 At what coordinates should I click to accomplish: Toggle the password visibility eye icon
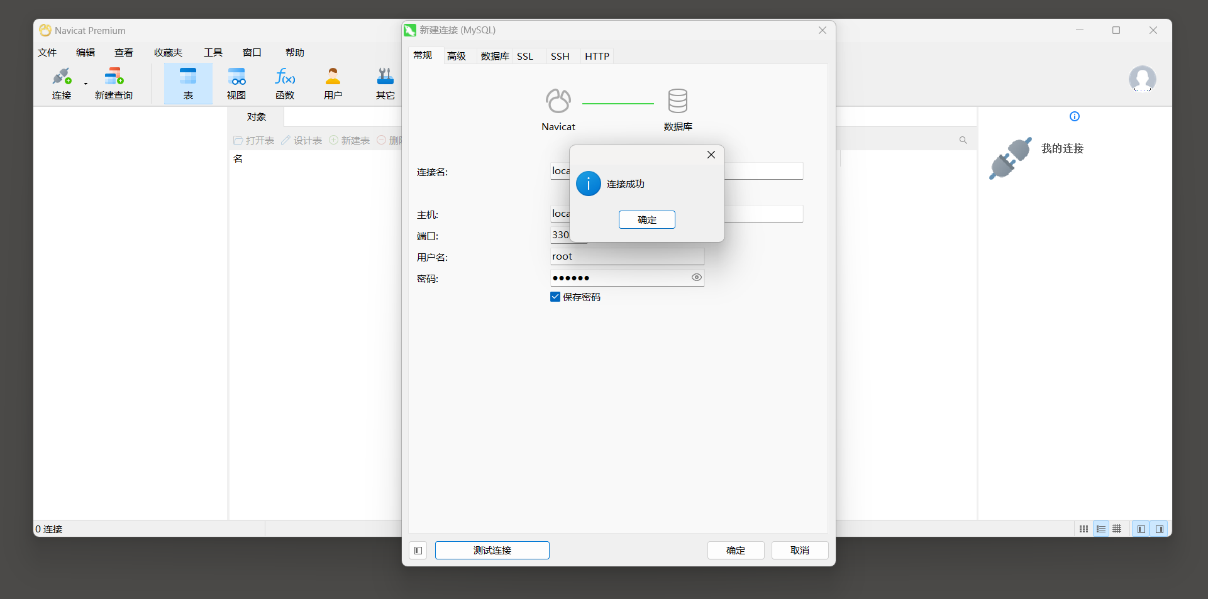coord(696,277)
